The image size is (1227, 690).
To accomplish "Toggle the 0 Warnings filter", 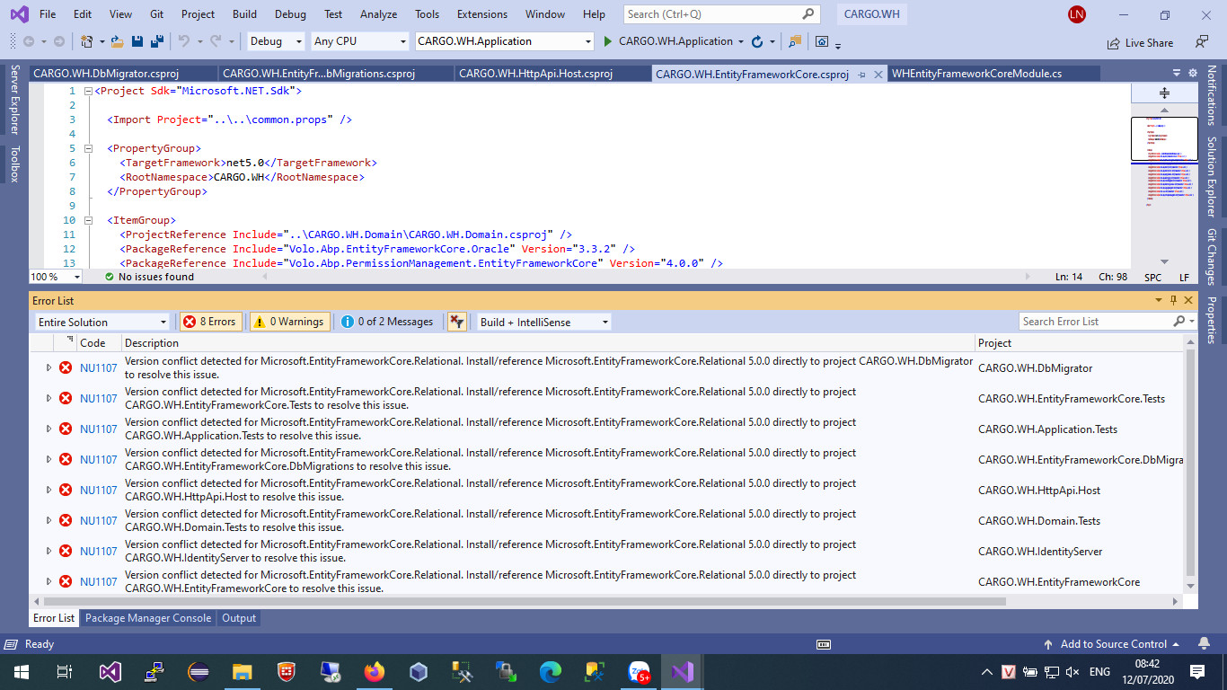I will pos(288,322).
